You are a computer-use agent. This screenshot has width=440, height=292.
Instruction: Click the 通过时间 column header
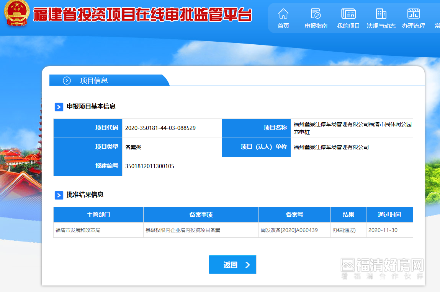click(x=389, y=214)
